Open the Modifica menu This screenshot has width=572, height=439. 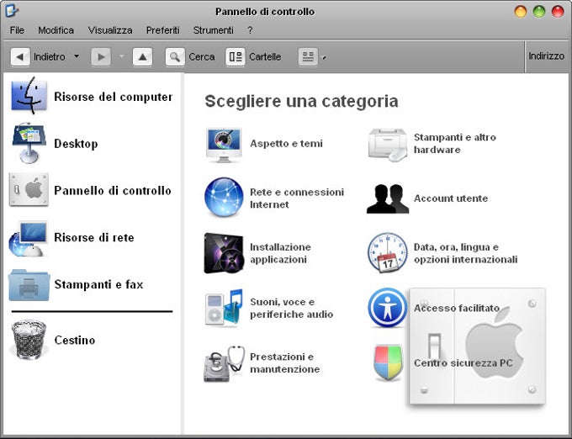click(56, 30)
